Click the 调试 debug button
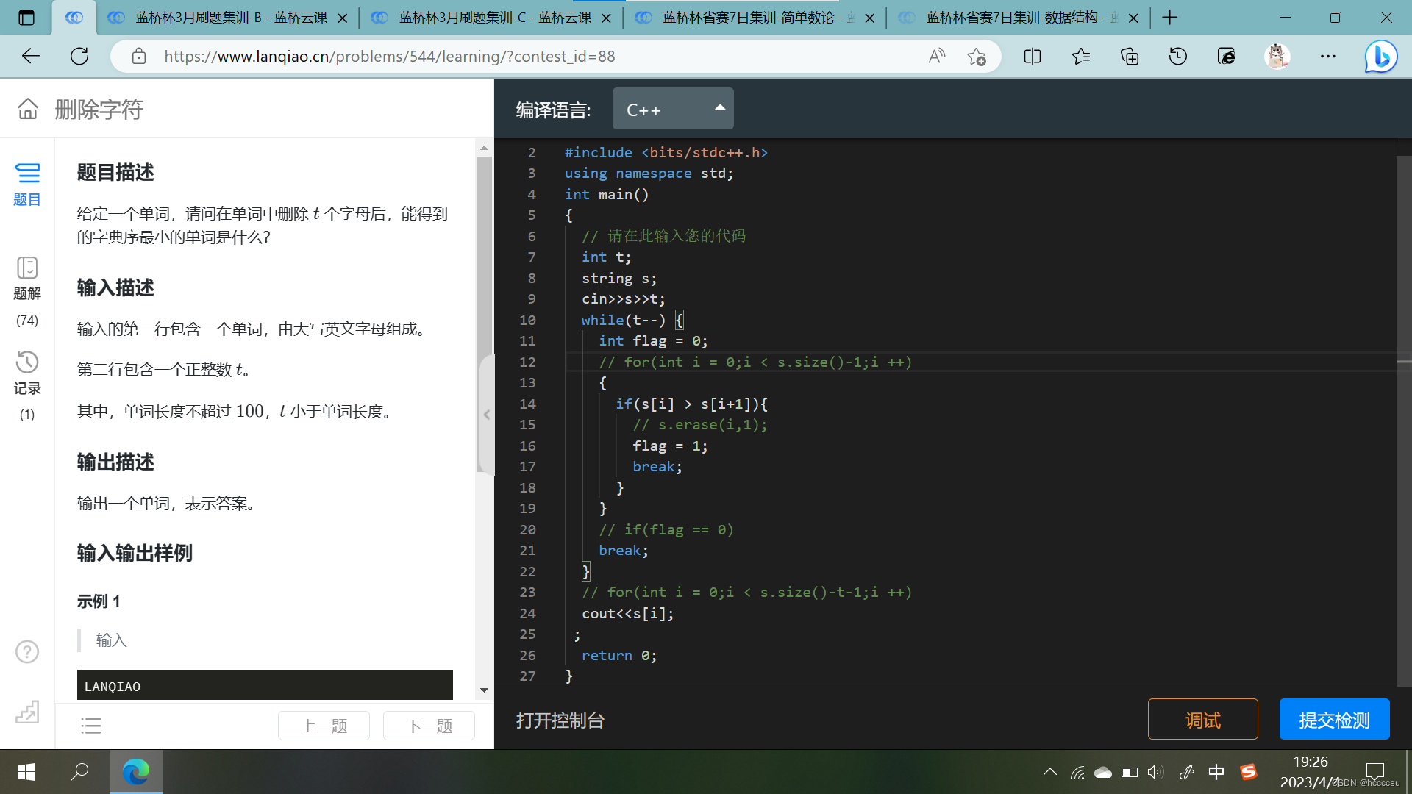The image size is (1412, 794). [x=1202, y=719]
